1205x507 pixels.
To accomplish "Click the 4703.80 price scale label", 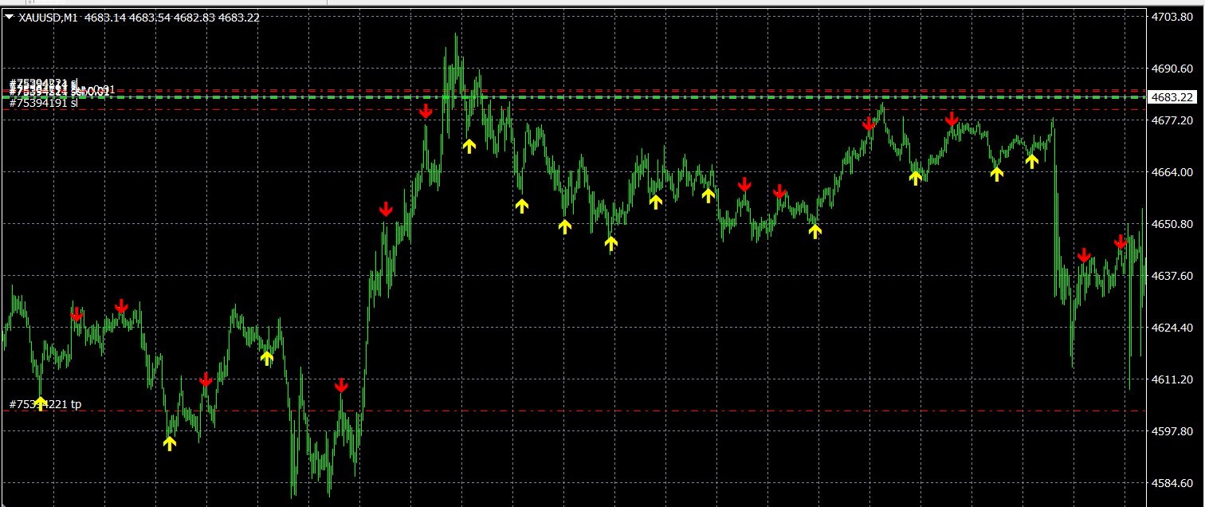I will click(1172, 17).
